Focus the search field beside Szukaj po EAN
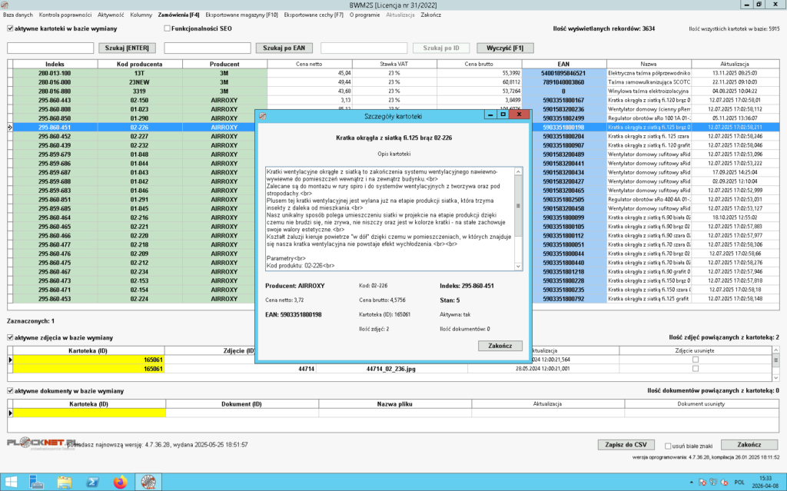This screenshot has height=491, width=787. pyautogui.click(x=208, y=48)
